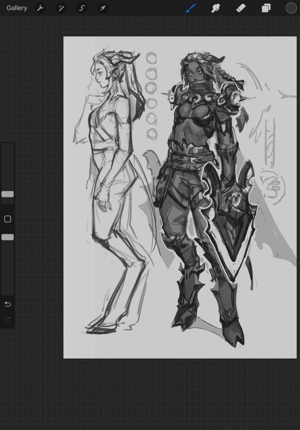Screen dimensions: 300x430
Task: Open the Gallery view
Action: 17,8
